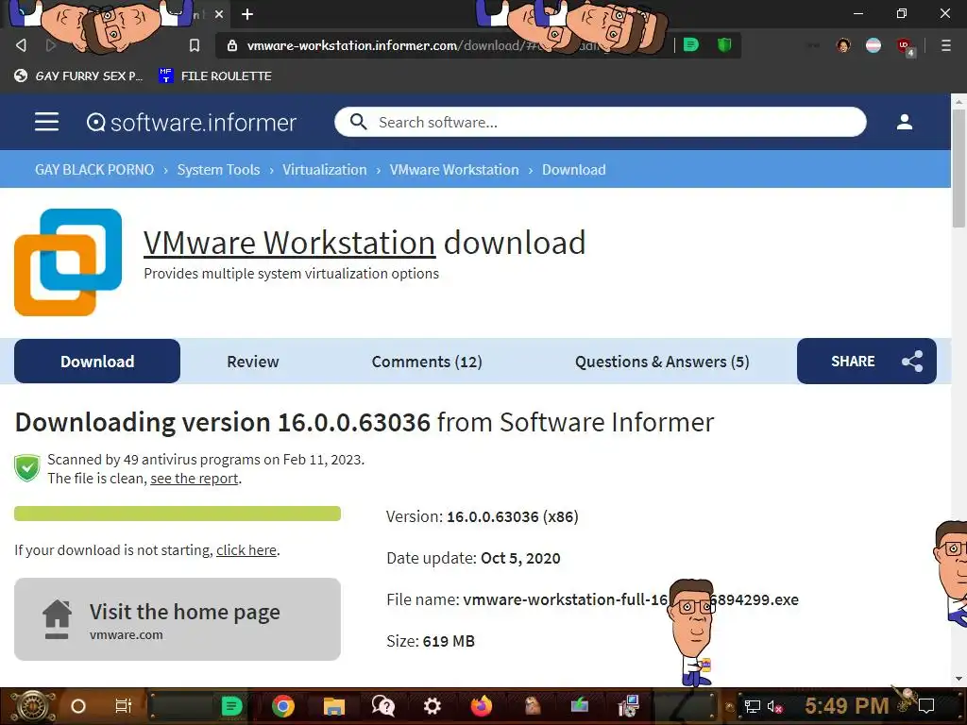Viewport: 967px width, 725px height.
Task: Click the 5:49 PM clock
Action: click(847, 705)
